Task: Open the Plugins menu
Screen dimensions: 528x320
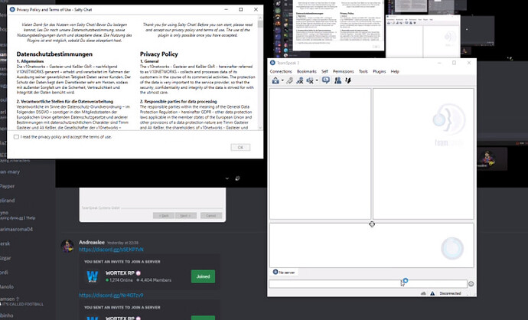Action: [380, 71]
